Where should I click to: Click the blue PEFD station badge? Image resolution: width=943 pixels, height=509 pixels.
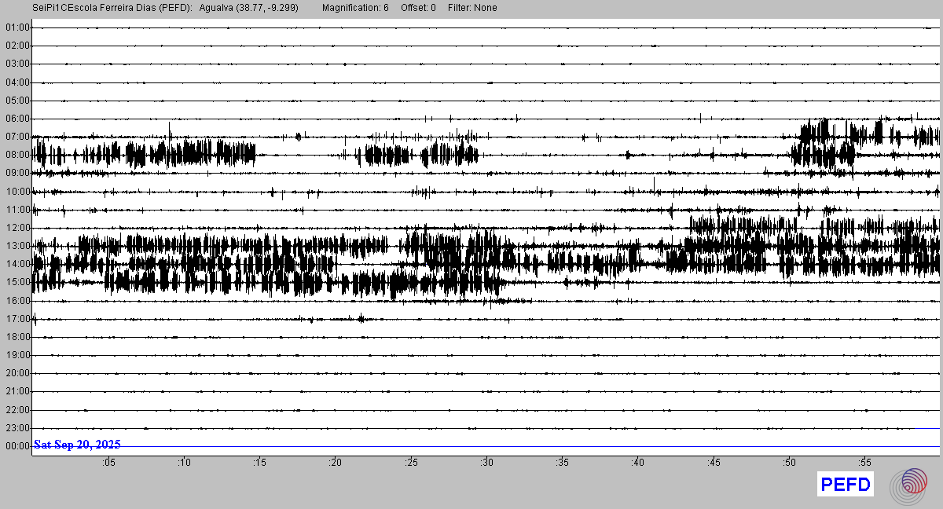(x=846, y=485)
